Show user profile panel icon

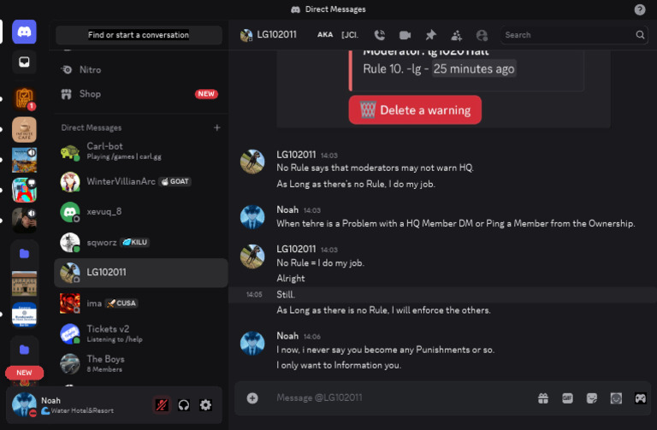[482, 35]
